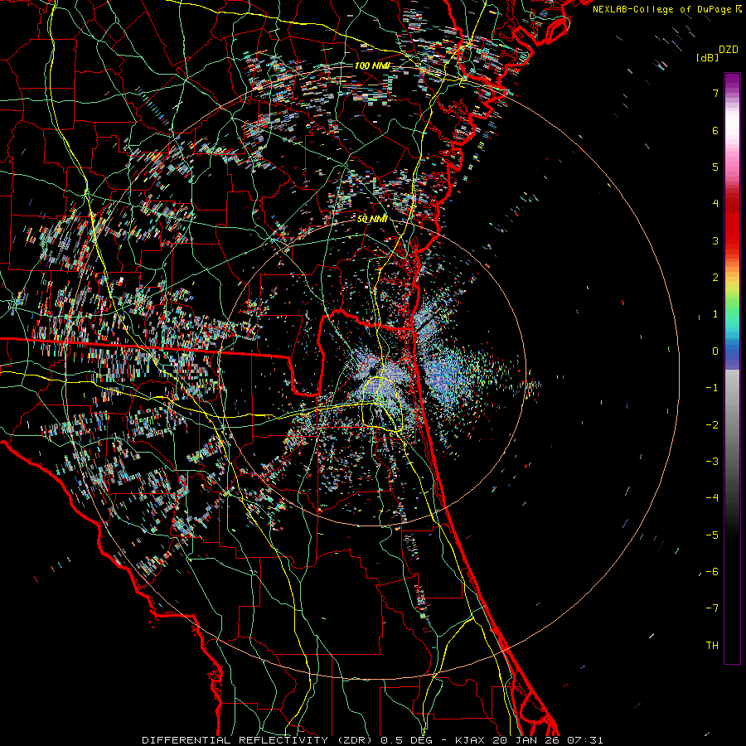Viewport: 746px width, 746px height.
Task: Click the 6 value on the color scale
Action: (715, 130)
